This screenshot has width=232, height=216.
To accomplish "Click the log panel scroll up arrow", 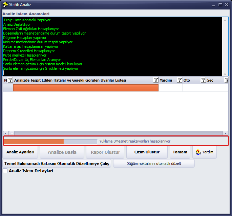I will (225, 20).
